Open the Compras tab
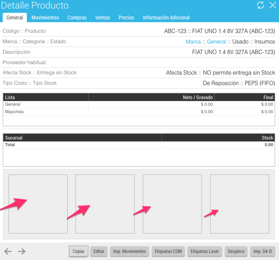 [77, 17]
